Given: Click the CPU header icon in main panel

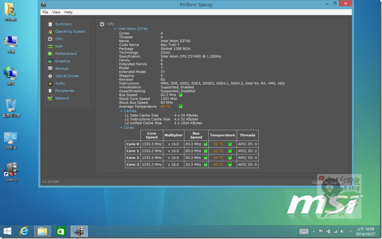Looking at the screenshot, I should (102, 24).
